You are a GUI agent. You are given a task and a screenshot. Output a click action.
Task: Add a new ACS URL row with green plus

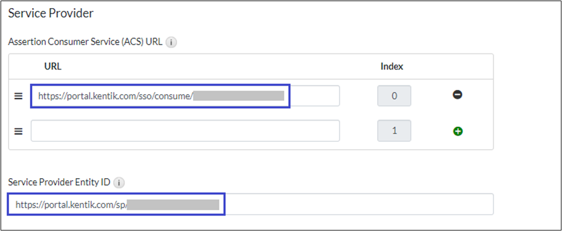(458, 131)
